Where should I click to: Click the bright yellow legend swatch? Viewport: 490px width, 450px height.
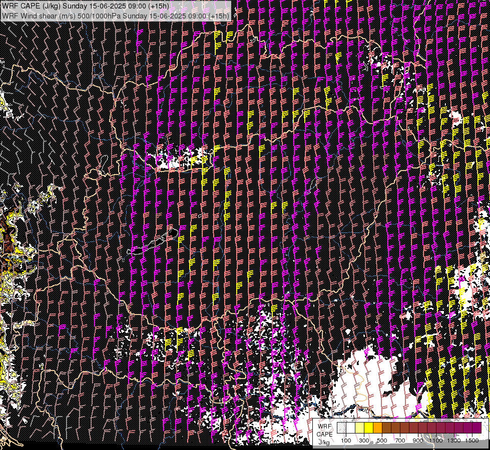click(369, 427)
